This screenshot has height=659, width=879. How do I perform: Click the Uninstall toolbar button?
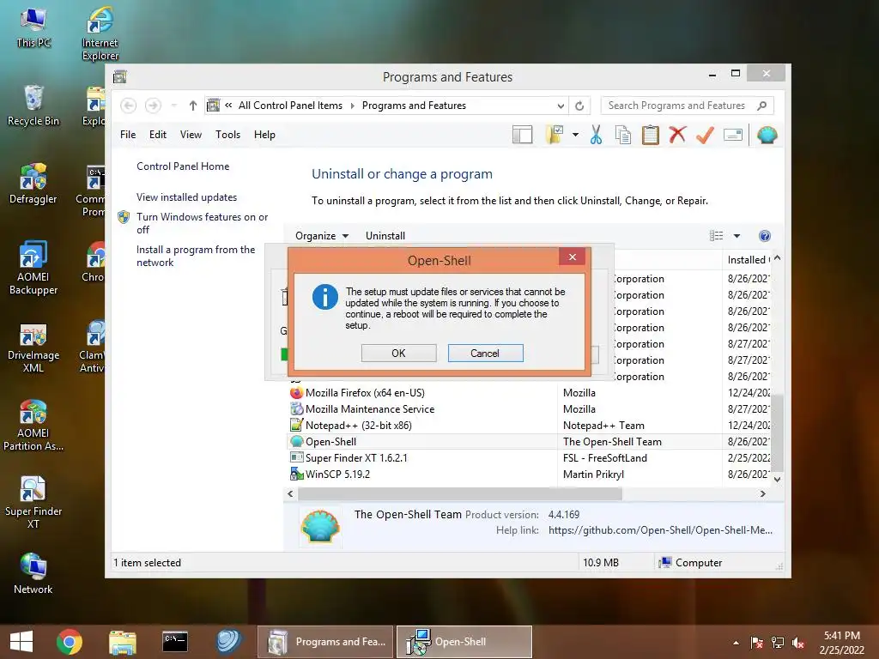pos(385,236)
